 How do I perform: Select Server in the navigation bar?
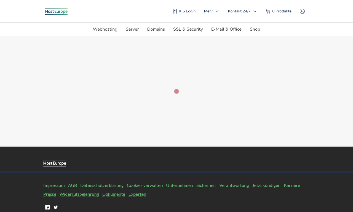pyautogui.click(x=132, y=29)
